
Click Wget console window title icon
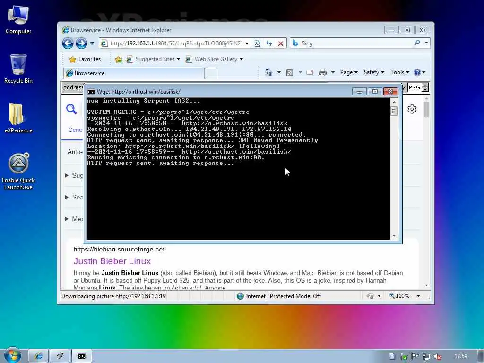click(x=91, y=92)
